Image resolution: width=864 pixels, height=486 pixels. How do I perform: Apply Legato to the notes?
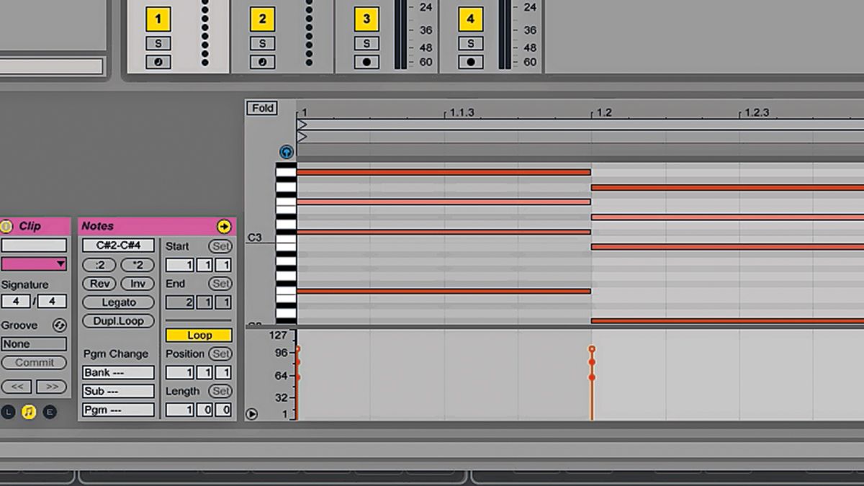[117, 302]
